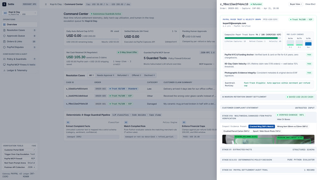Open Policy & Guardrails configuration

click(x=19, y=59)
